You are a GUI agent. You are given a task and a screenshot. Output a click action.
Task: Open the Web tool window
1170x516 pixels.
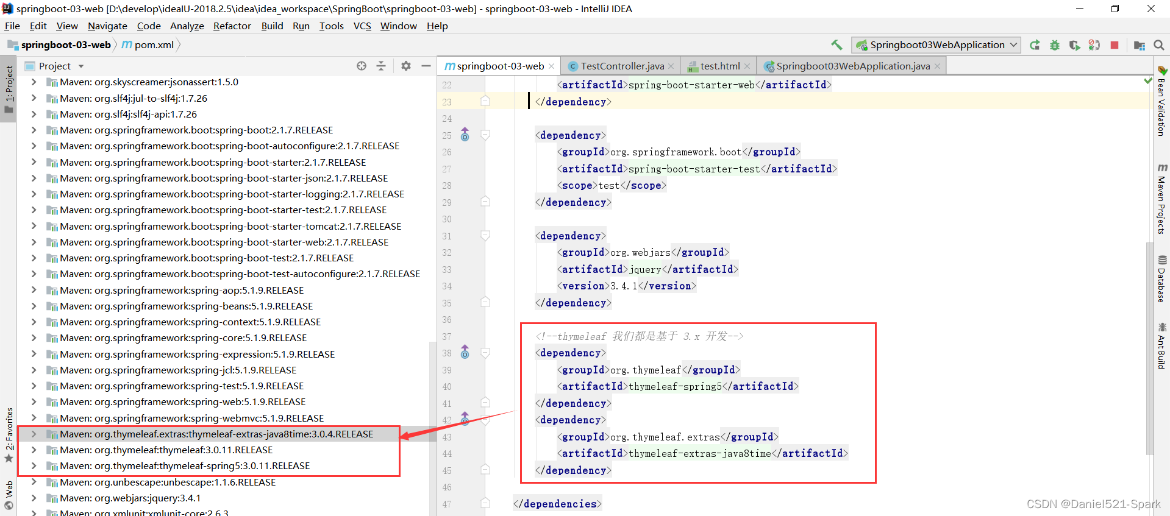tap(9, 495)
